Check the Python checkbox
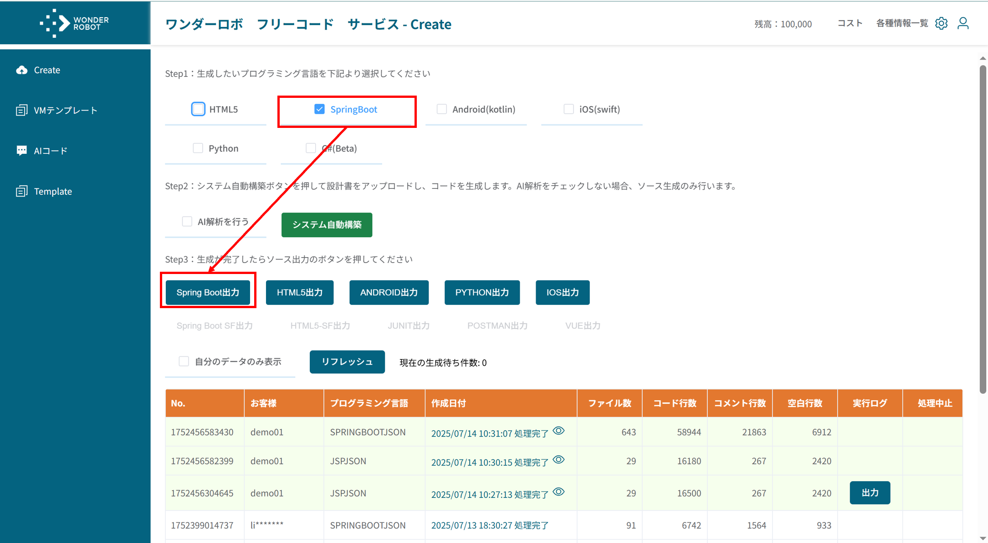 click(x=198, y=148)
